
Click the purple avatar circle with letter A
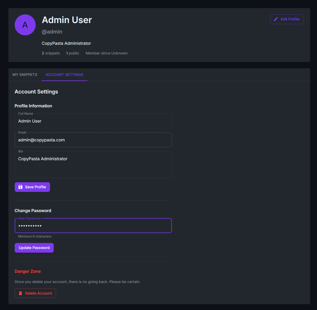25,25
